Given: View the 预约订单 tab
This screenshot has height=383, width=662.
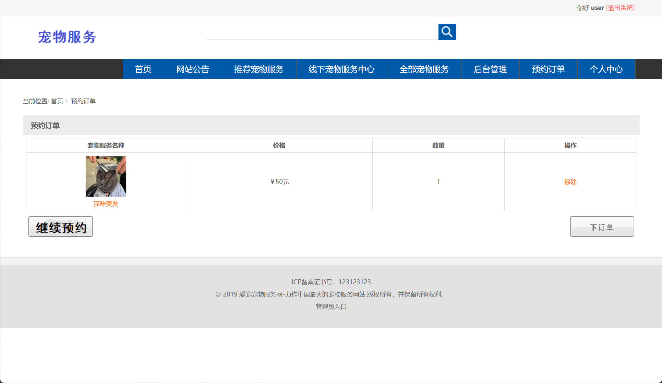Looking at the screenshot, I should click(x=548, y=69).
